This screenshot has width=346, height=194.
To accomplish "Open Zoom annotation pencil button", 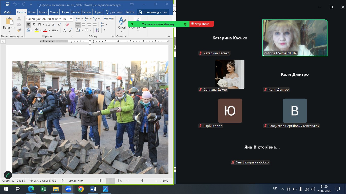I will pos(8,175).
